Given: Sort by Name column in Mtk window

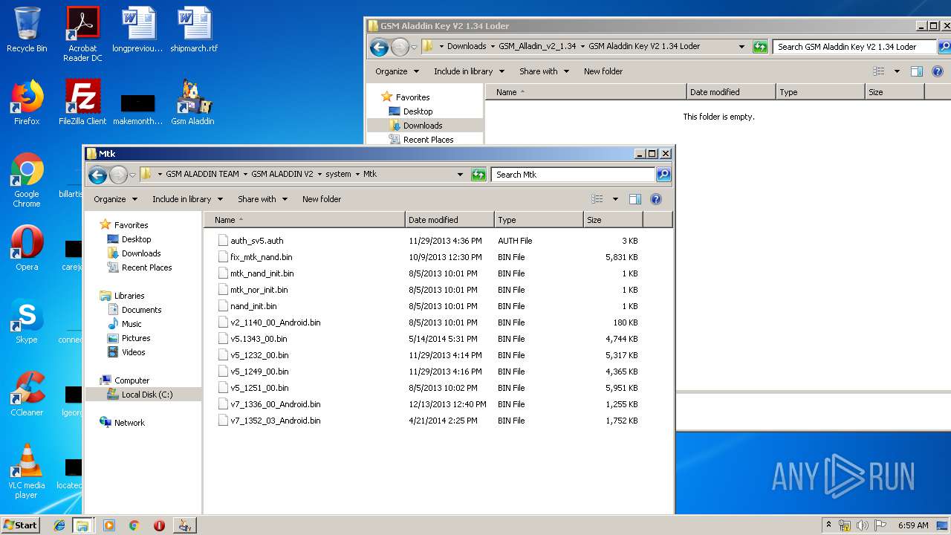Looking at the screenshot, I should pos(305,220).
